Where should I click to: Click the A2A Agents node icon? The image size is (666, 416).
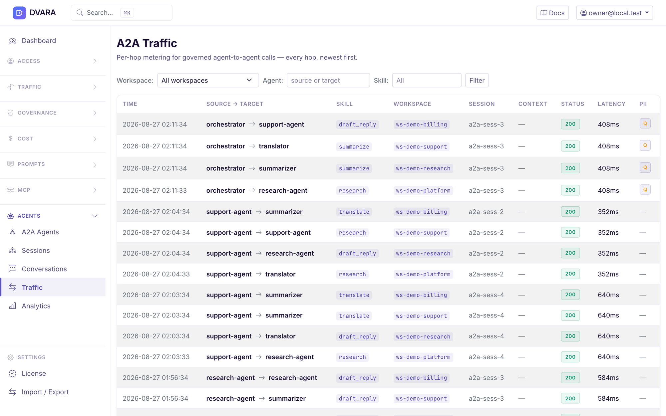point(13,232)
